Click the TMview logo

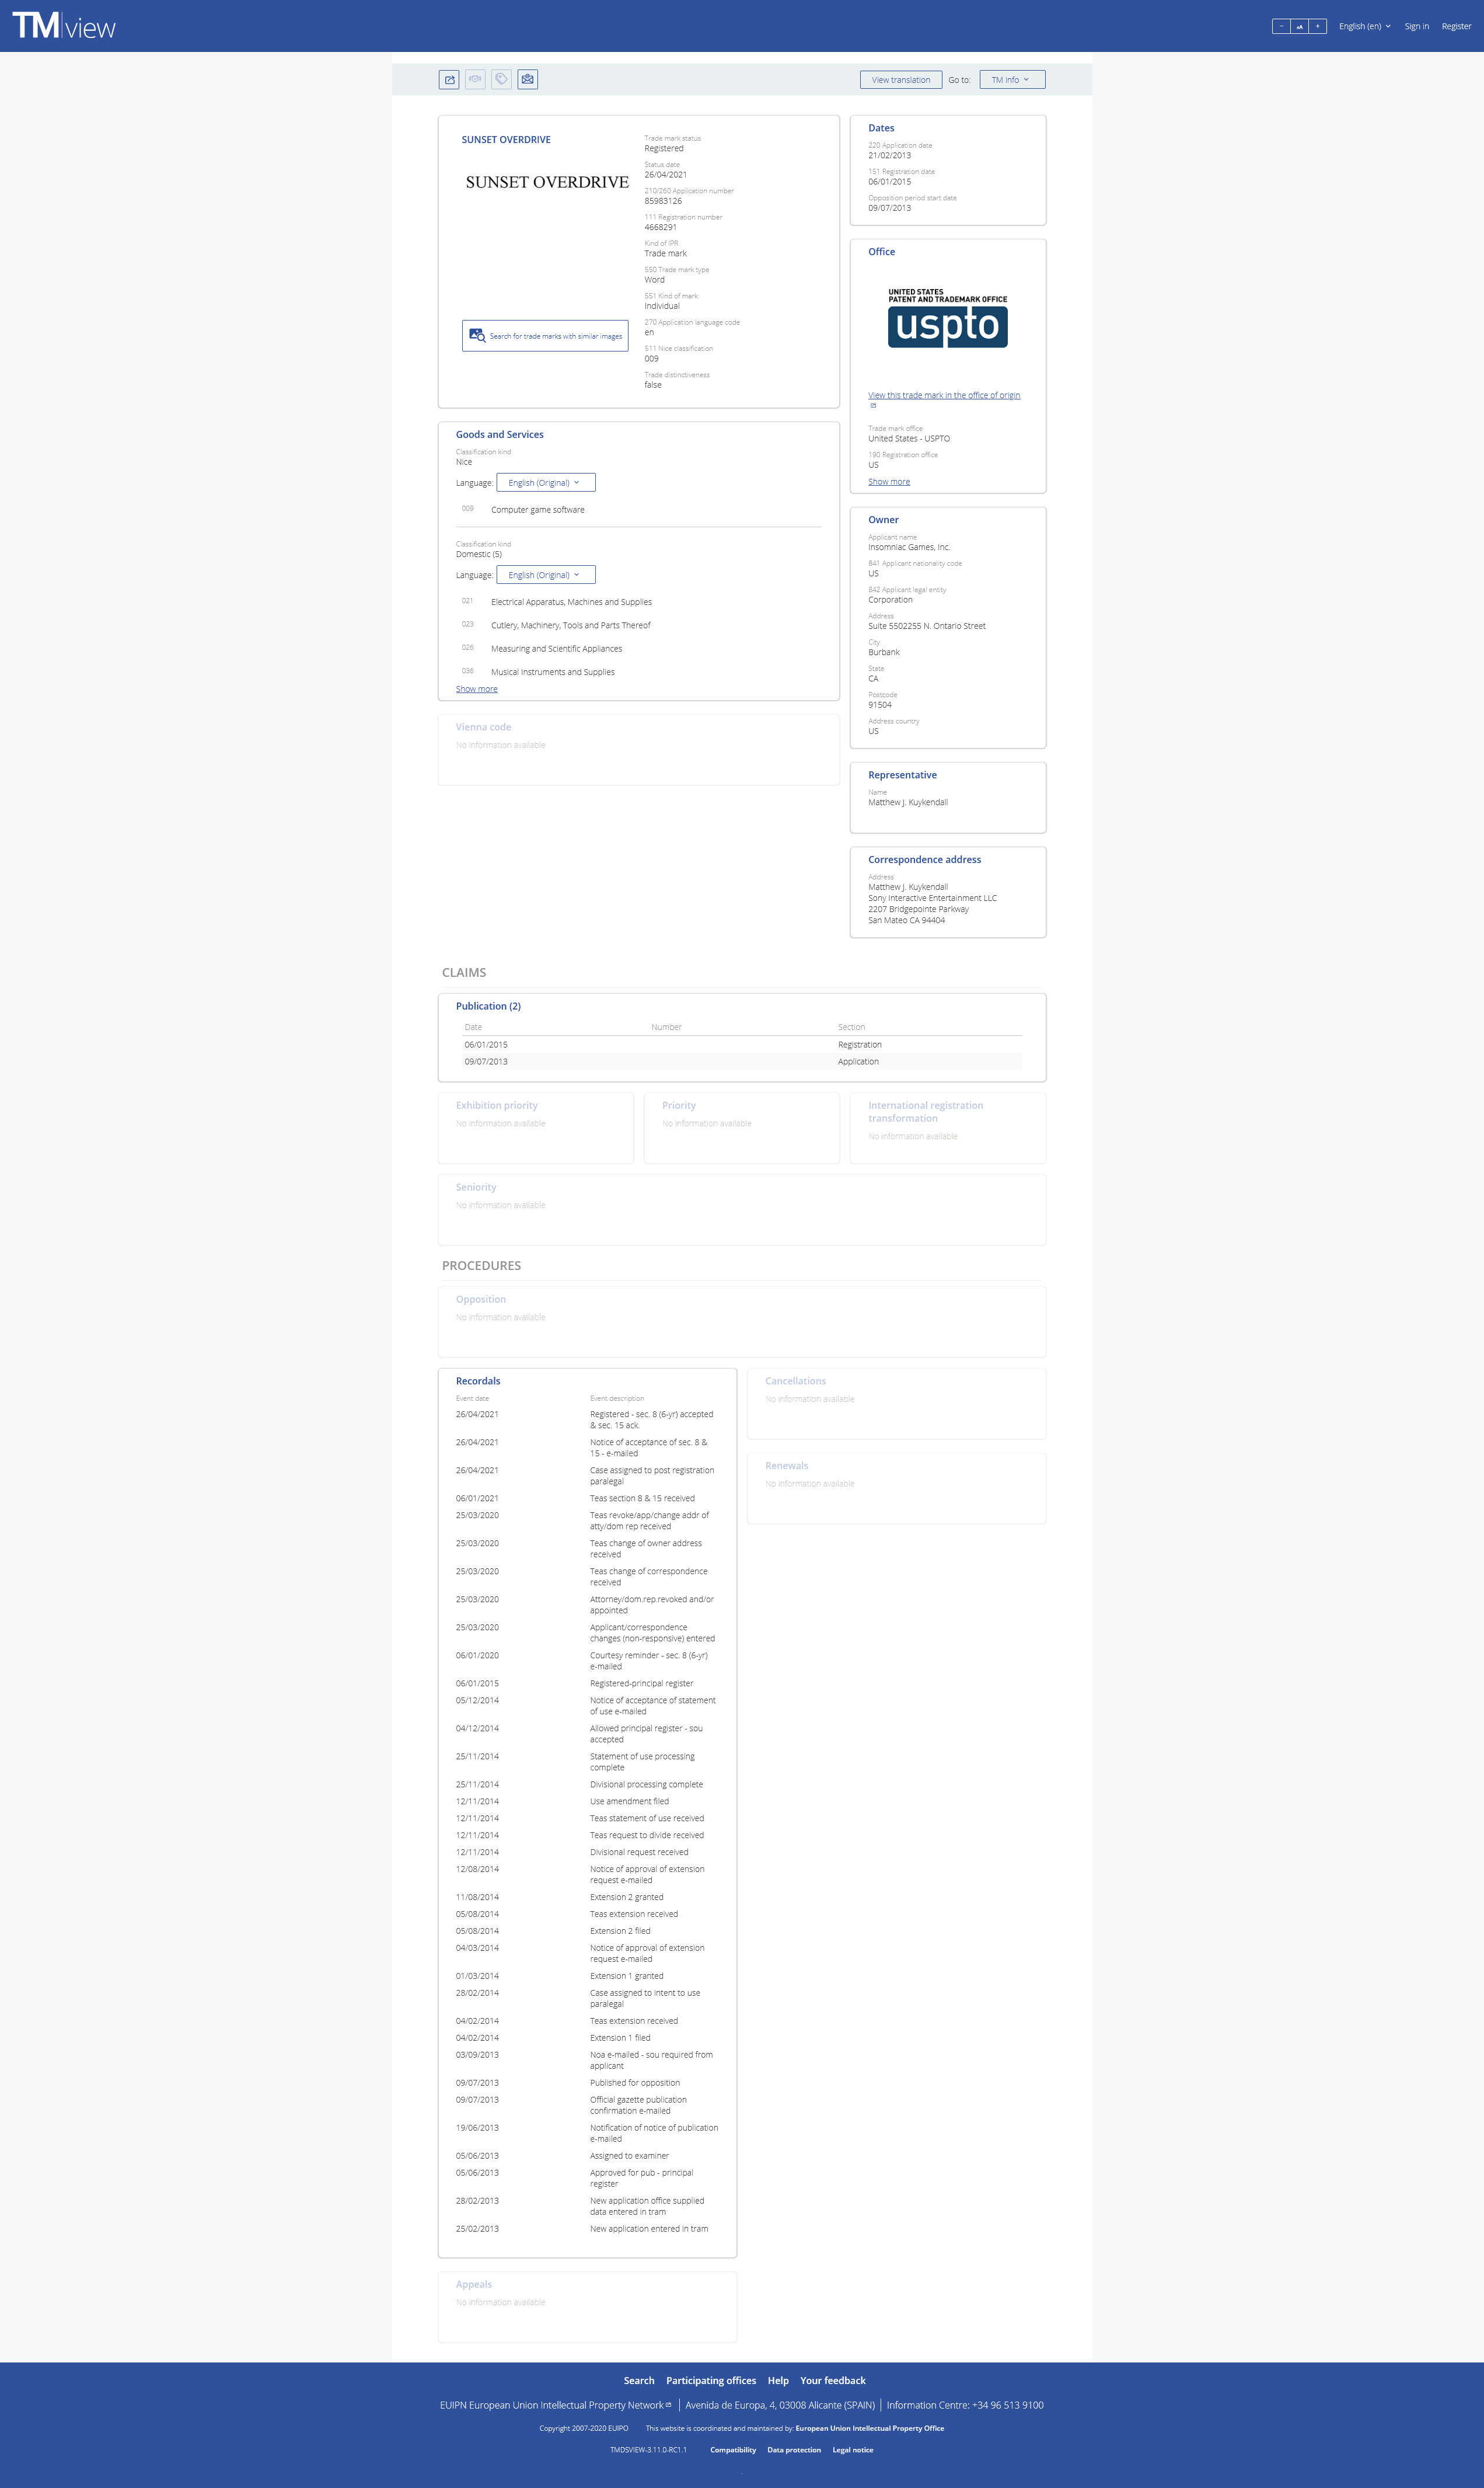[64, 26]
